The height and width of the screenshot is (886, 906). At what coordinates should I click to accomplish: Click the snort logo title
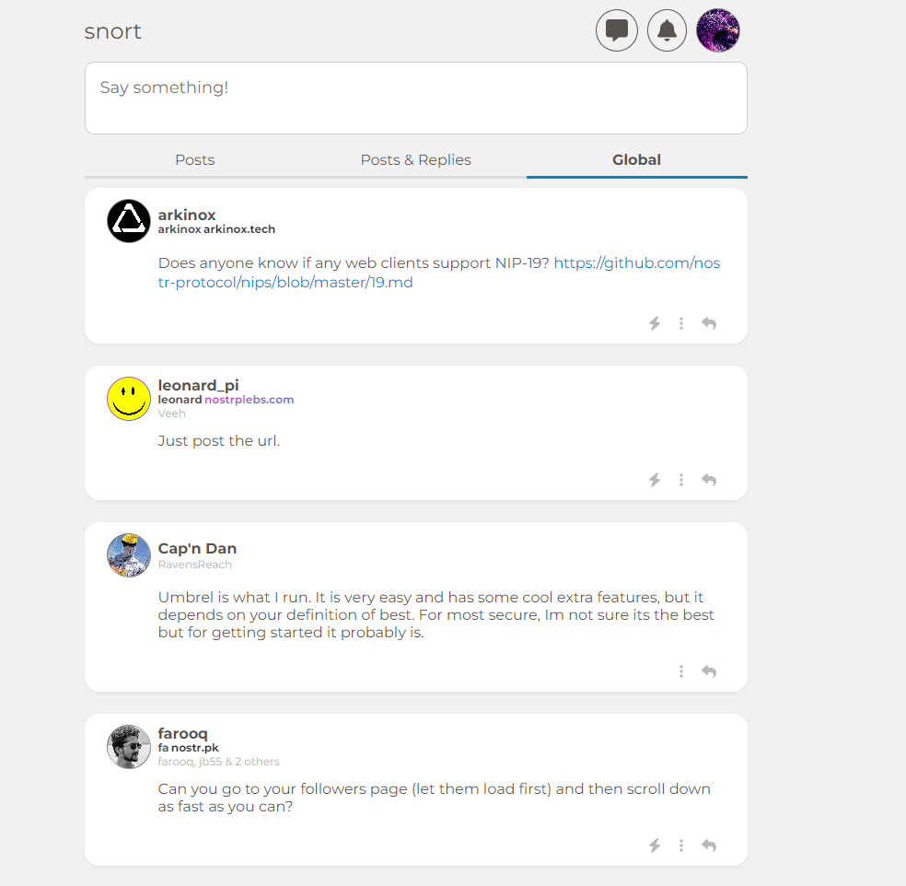[113, 31]
